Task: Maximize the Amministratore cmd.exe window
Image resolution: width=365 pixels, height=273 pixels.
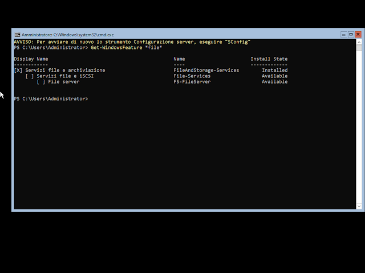Action: coord(351,35)
